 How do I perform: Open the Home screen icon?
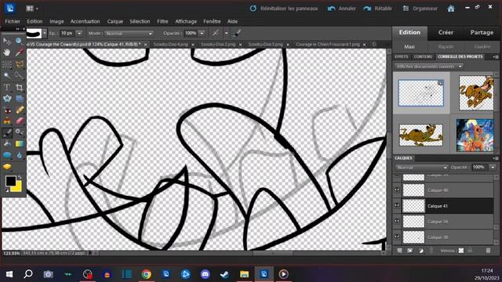[x=451, y=9]
